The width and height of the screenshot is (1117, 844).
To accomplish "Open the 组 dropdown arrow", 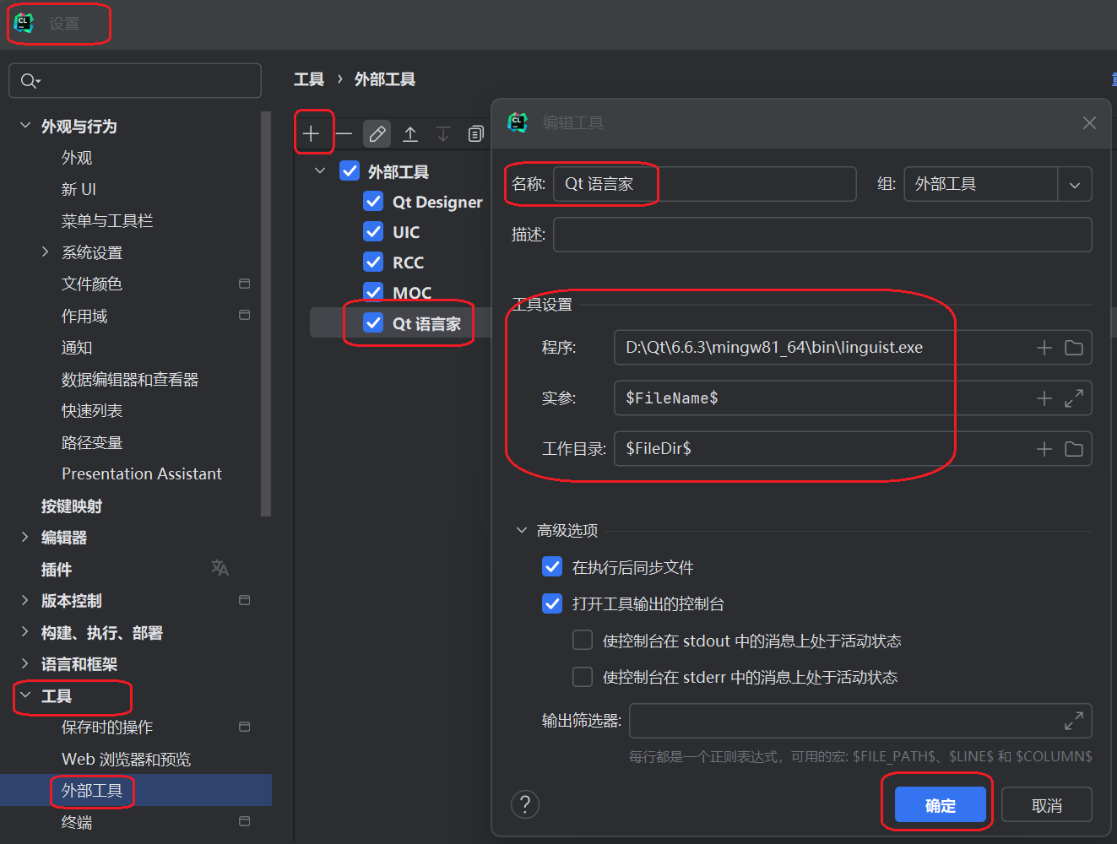I will pyautogui.click(x=1075, y=185).
